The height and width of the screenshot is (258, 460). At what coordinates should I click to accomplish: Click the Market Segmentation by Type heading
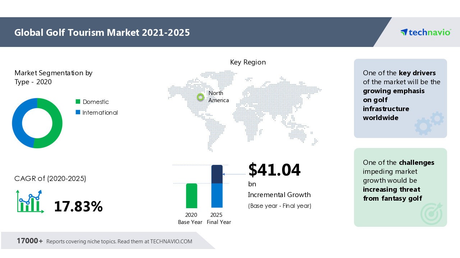coord(53,77)
